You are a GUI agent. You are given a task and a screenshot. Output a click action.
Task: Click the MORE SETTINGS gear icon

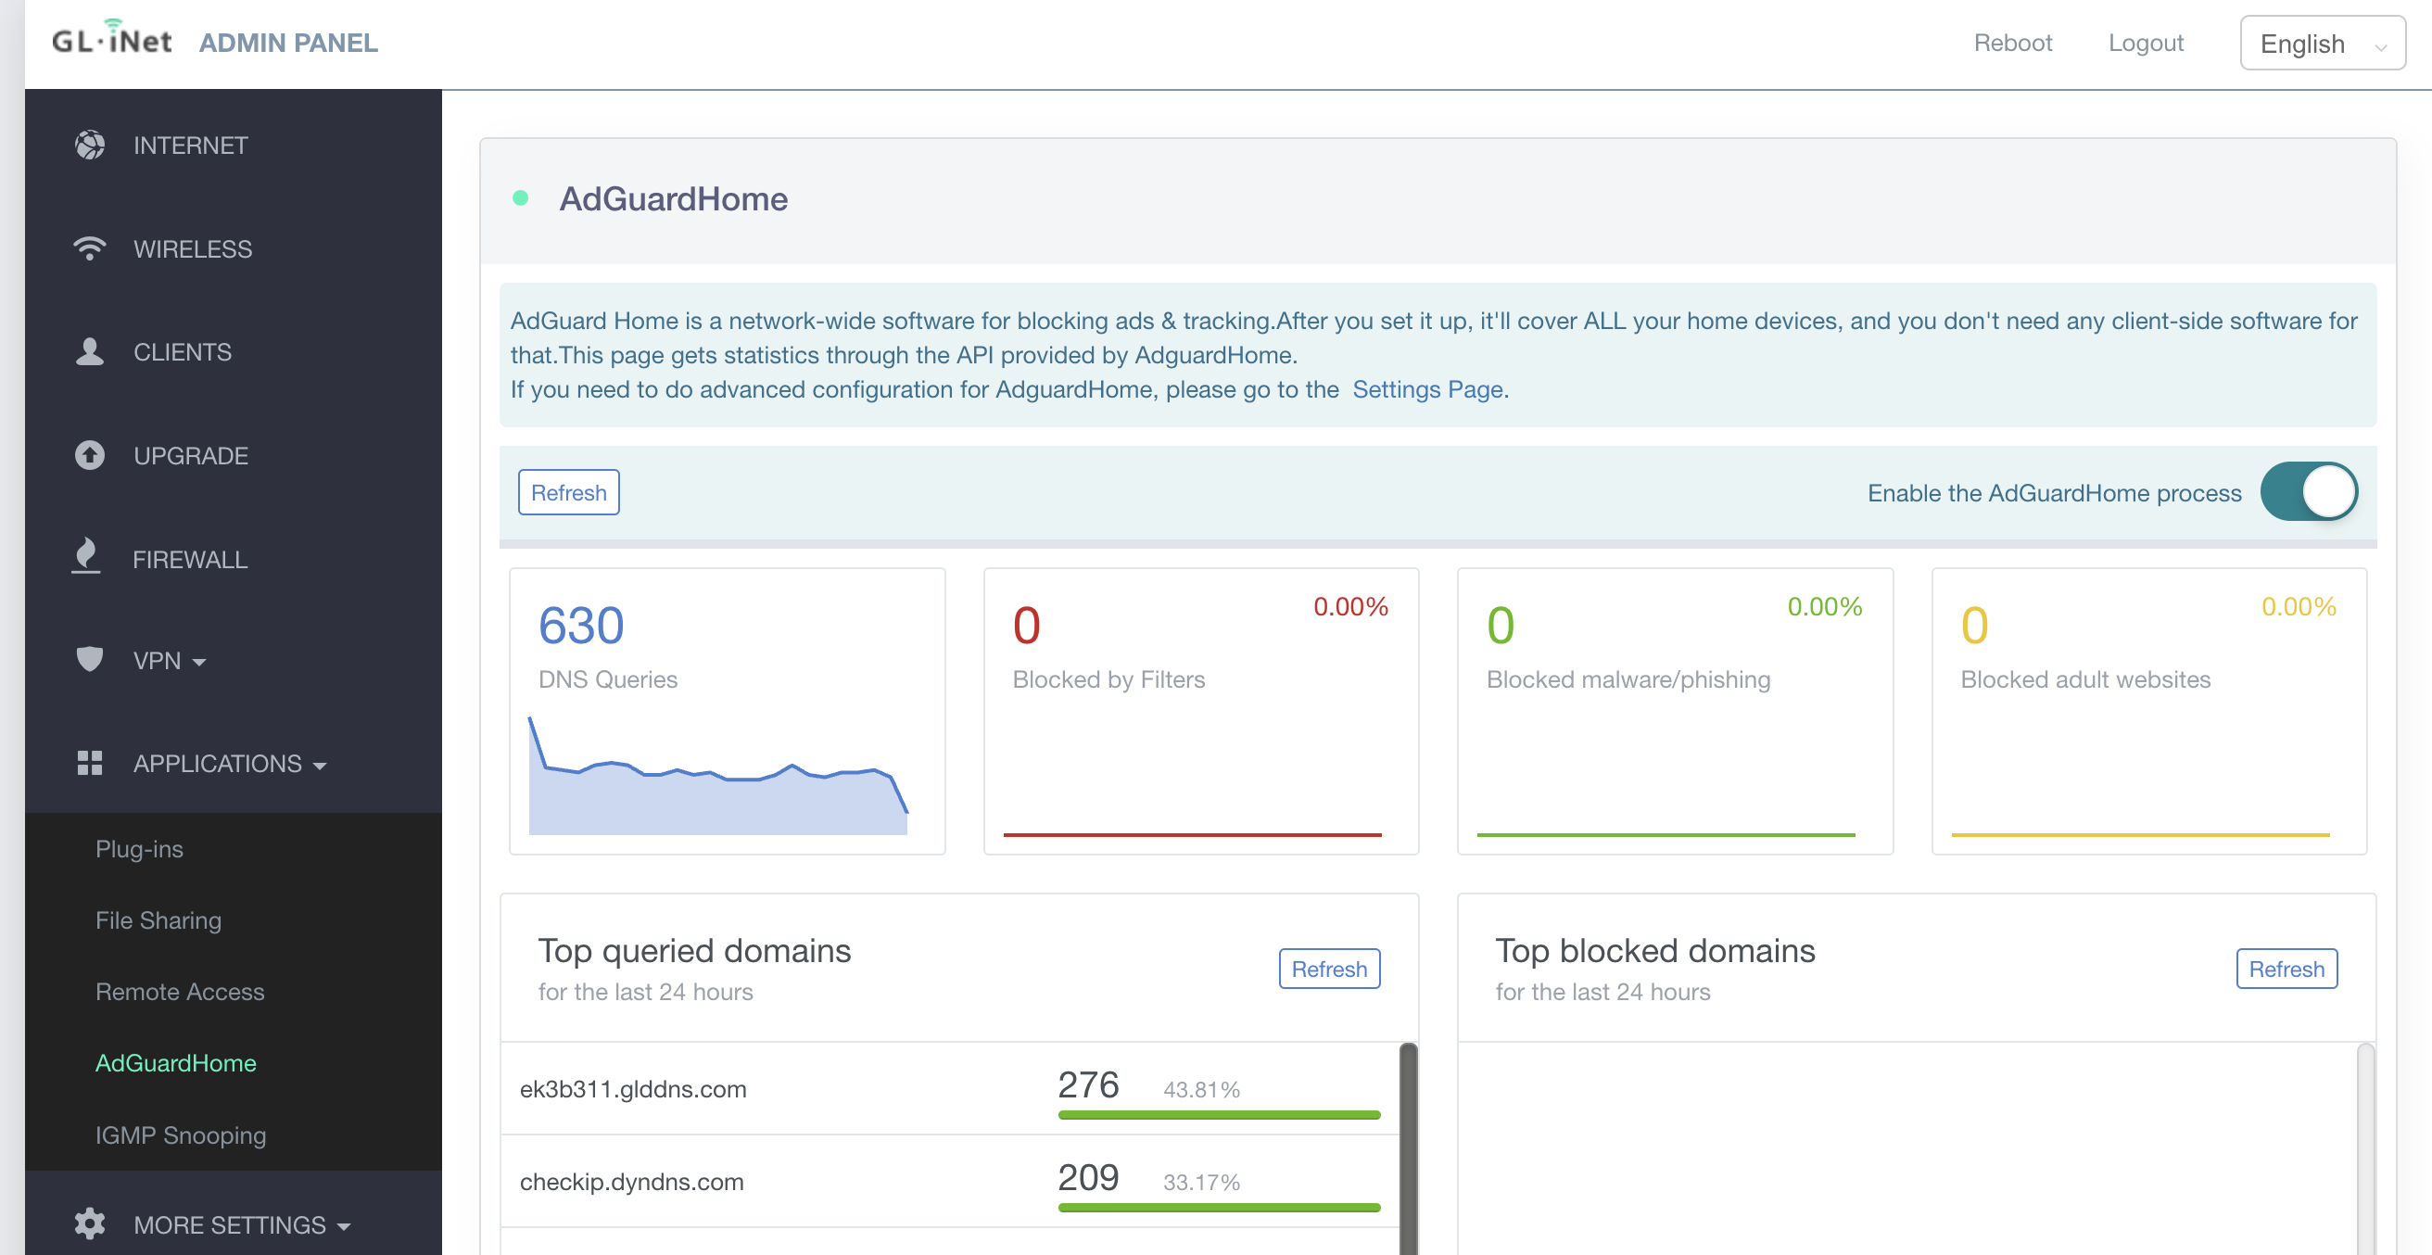click(86, 1226)
